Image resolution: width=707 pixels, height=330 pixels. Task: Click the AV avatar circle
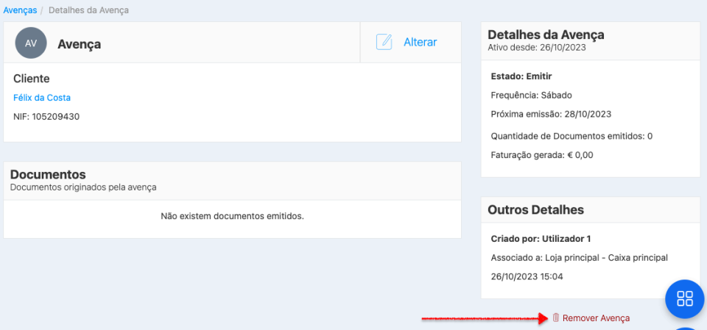click(x=31, y=43)
